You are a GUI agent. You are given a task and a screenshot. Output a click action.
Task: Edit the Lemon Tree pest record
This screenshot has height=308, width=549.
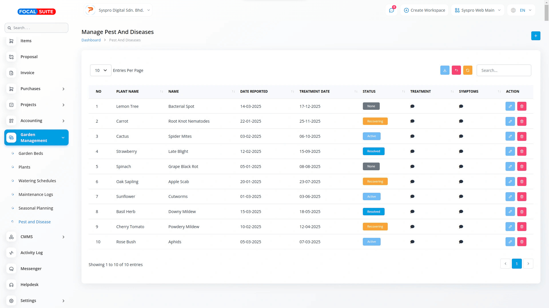510,106
